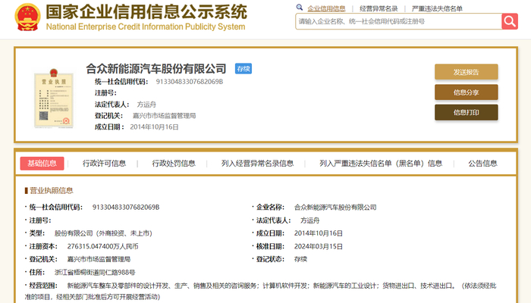The image size is (531, 303).
Task: Click address 浙江省梧桐街道同仁路988号
Action: pos(95,272)
